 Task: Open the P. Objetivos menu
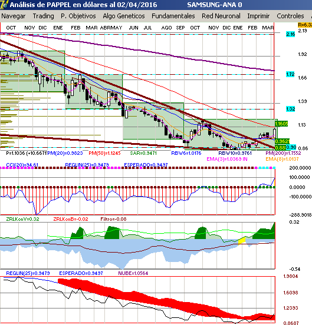(78, 16)
